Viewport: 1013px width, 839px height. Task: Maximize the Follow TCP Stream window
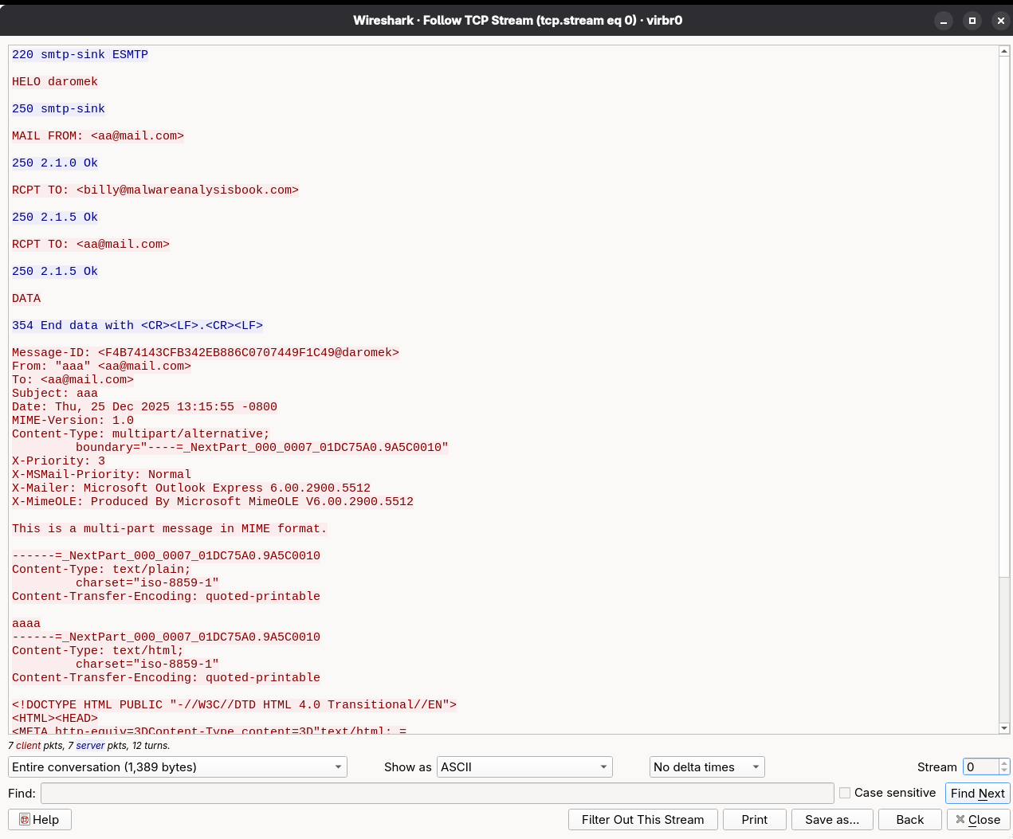point(972,21)
